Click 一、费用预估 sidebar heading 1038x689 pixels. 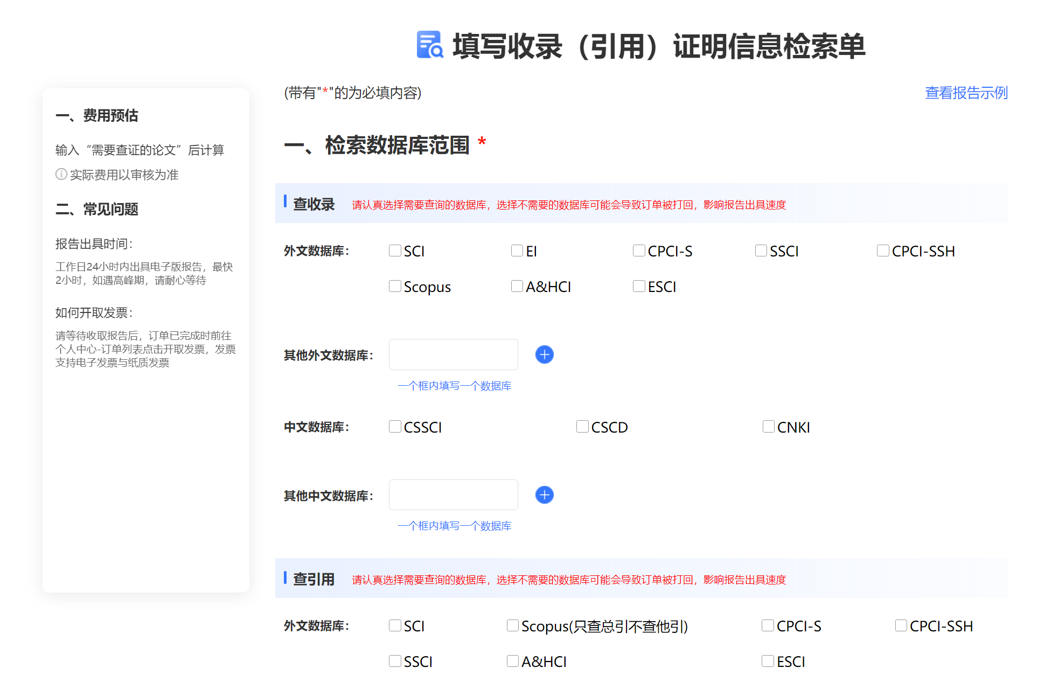(x=97, y=115)
